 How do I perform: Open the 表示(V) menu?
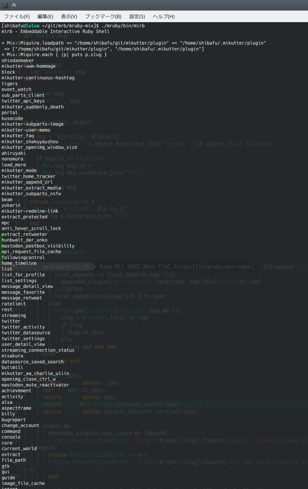click(69, 16)
